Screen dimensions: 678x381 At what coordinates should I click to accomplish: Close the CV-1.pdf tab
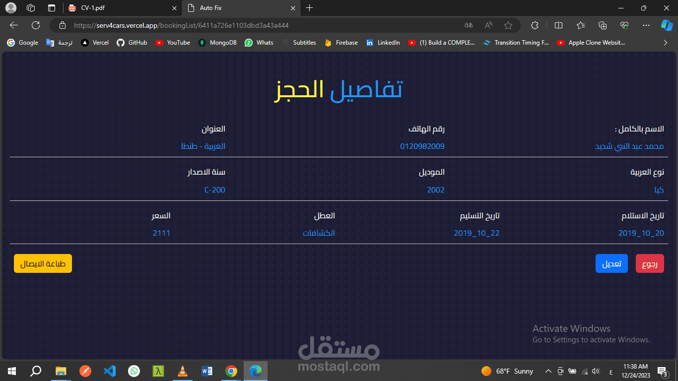[174, 8]
